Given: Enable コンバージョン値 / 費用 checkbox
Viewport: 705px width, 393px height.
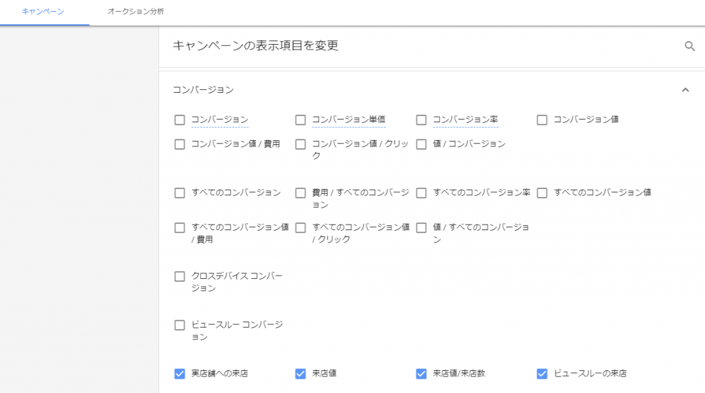Looking at the screenshot, I should pos(180,144).
